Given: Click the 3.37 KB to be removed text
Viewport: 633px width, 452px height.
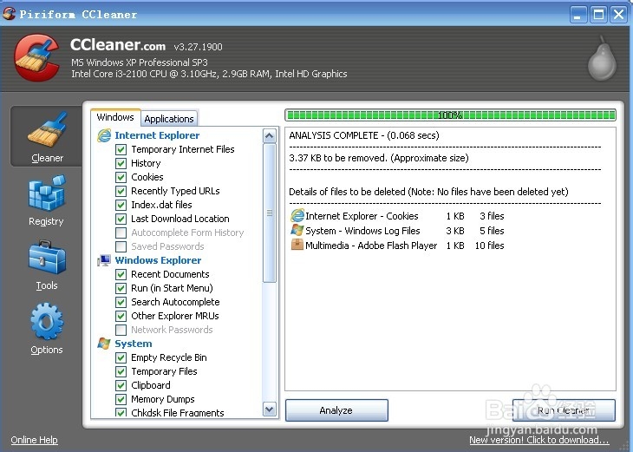Looking at the screenshot, I should click(x=379, y=158).
